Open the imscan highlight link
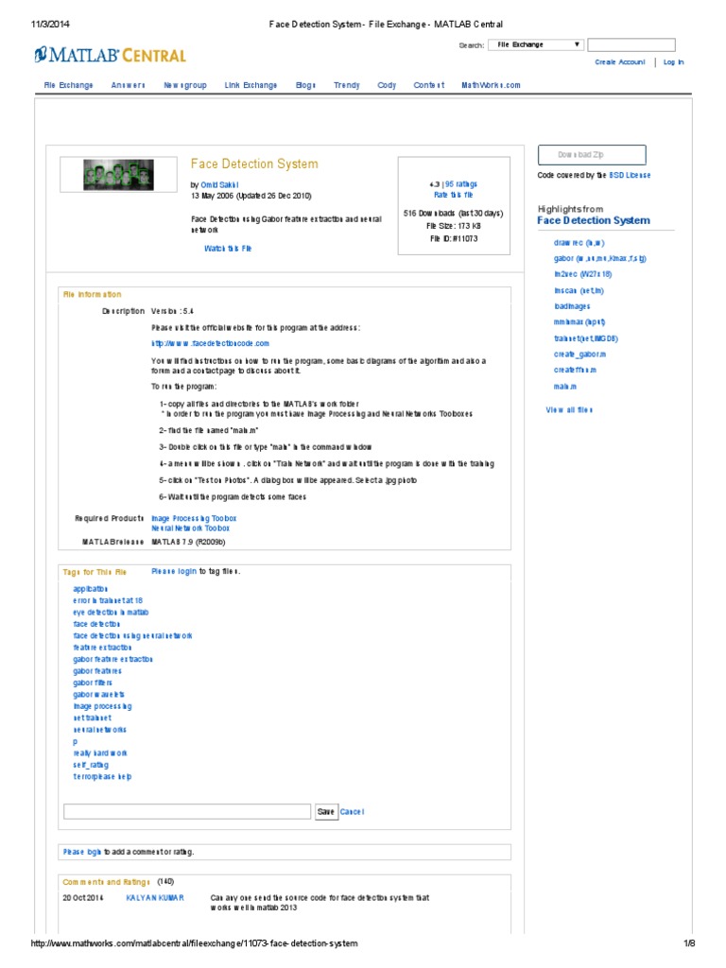This screenshot has height=968, width=726. point(579,290)
